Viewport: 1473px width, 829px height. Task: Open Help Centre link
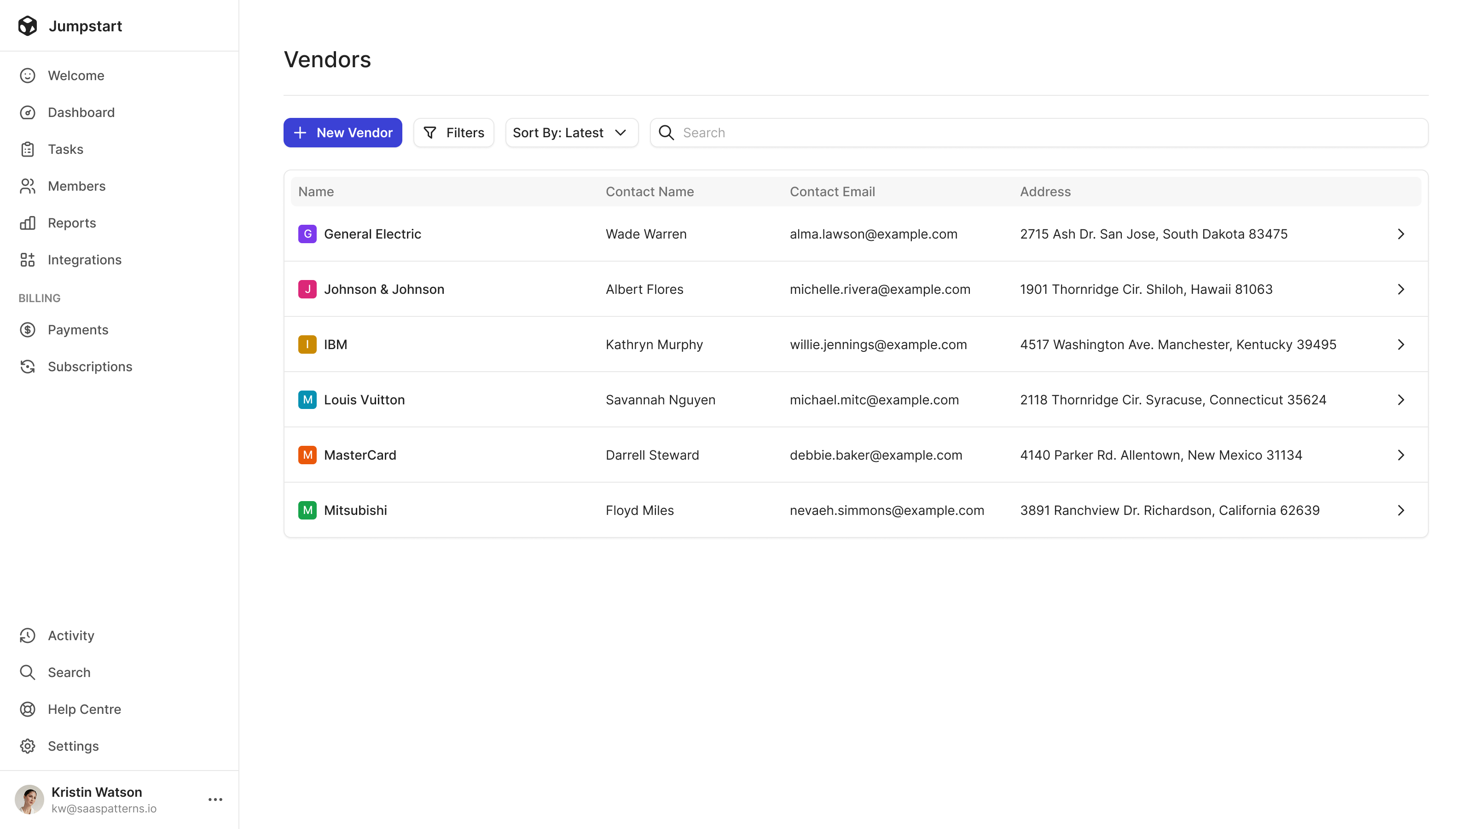[85, 709]
